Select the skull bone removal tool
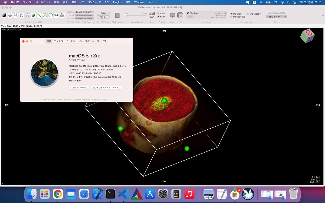Screen dimensions: 325x203 tap(62, 15)
